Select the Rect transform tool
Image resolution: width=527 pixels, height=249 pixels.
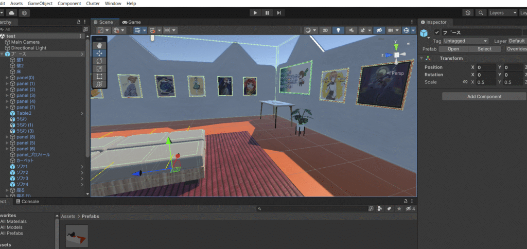(99, 76)
